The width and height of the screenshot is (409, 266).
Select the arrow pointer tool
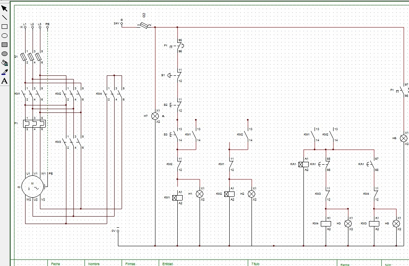click(5, 8)
